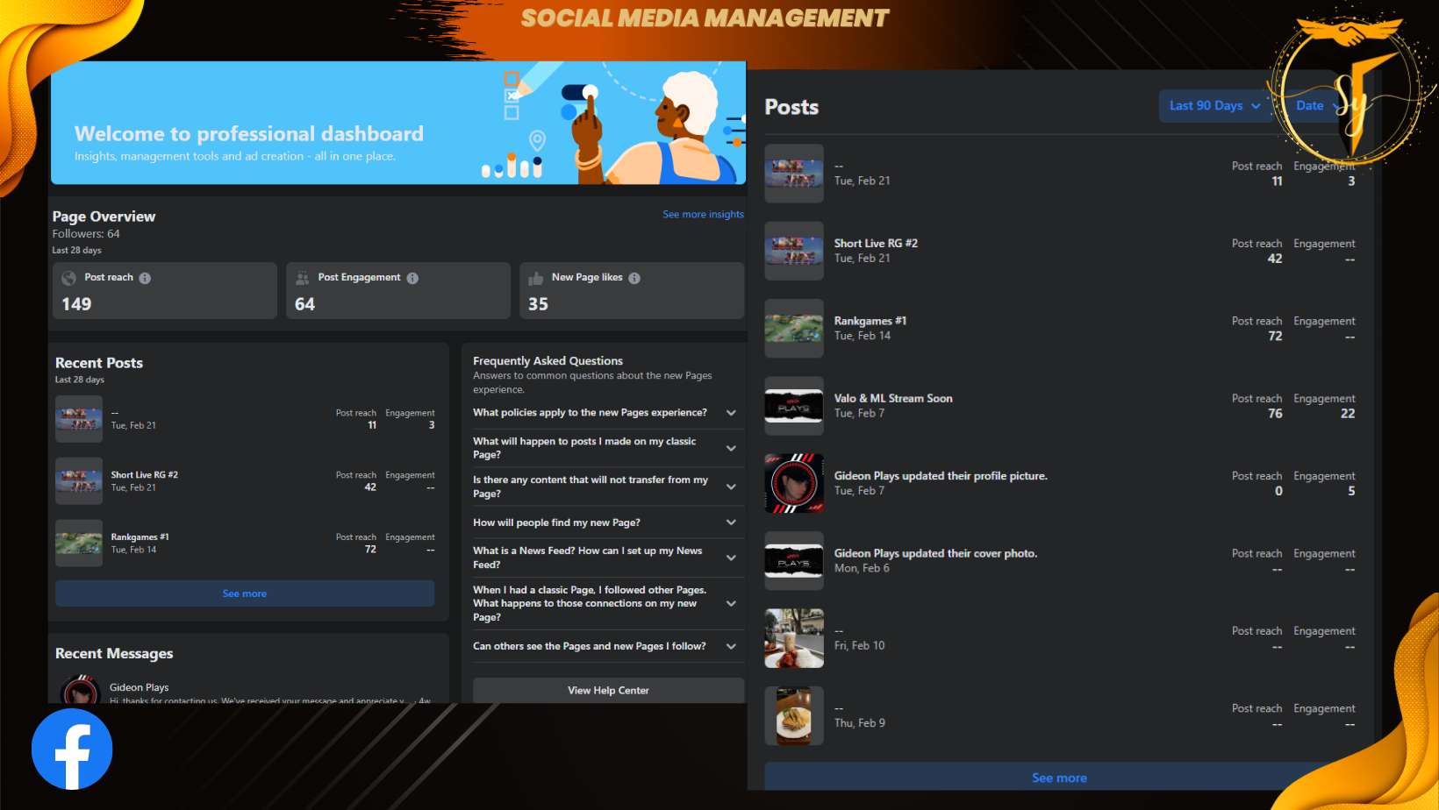The height and width of the screenshot is (810, 1439).
Task: Click the Recent Messages heading
Action: pos(114,654)
